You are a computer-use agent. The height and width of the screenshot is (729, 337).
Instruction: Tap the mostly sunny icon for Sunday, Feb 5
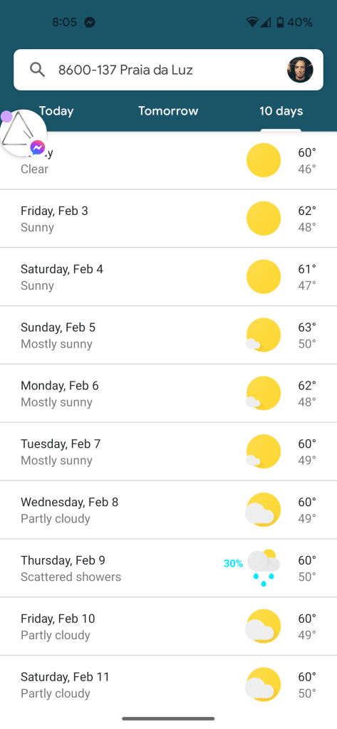264,335
